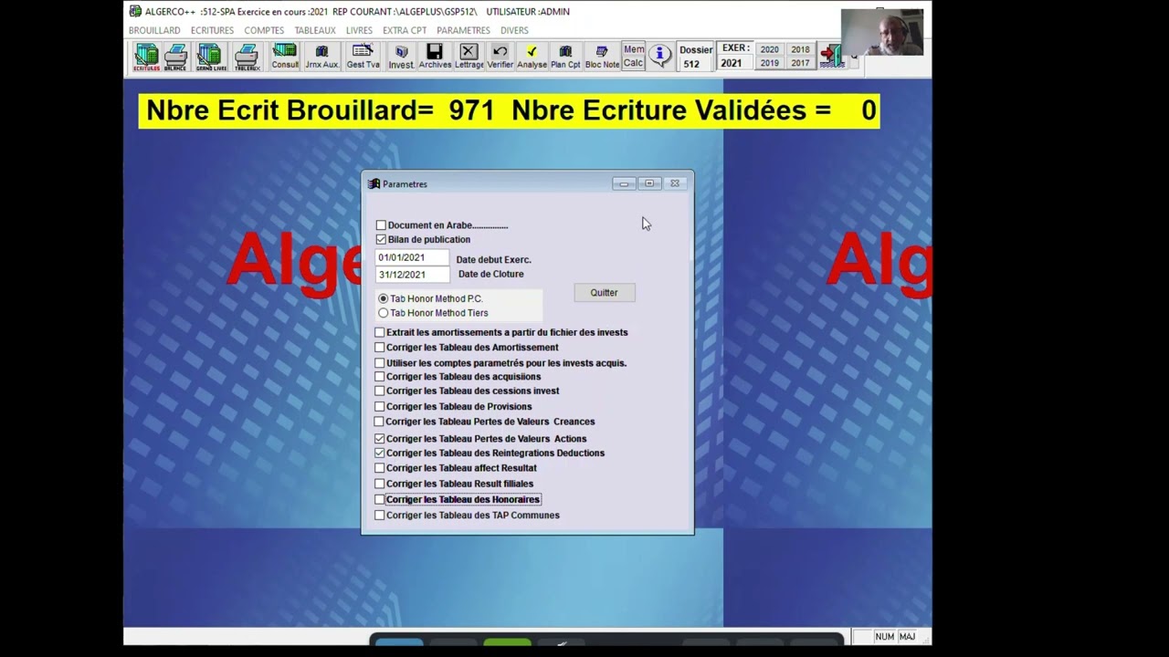Screen dimensions: 1169x657
Task: Enable Extrait les amortissements checkbox
Action: pyautogui.click(x=380, y=332)
